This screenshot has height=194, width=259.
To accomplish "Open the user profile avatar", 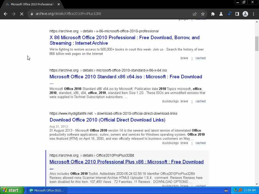I will tap(245, 14).
